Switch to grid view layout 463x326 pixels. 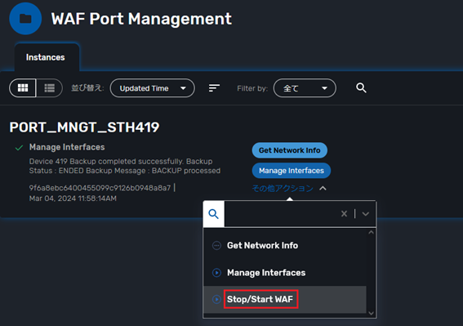(23, 88)
